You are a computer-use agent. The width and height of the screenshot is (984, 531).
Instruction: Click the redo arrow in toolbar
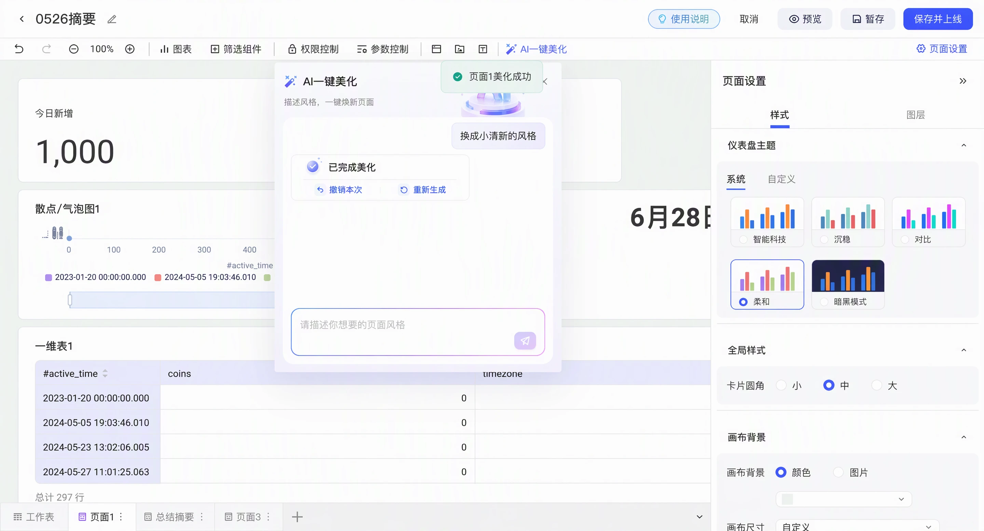tap(46, 49)
